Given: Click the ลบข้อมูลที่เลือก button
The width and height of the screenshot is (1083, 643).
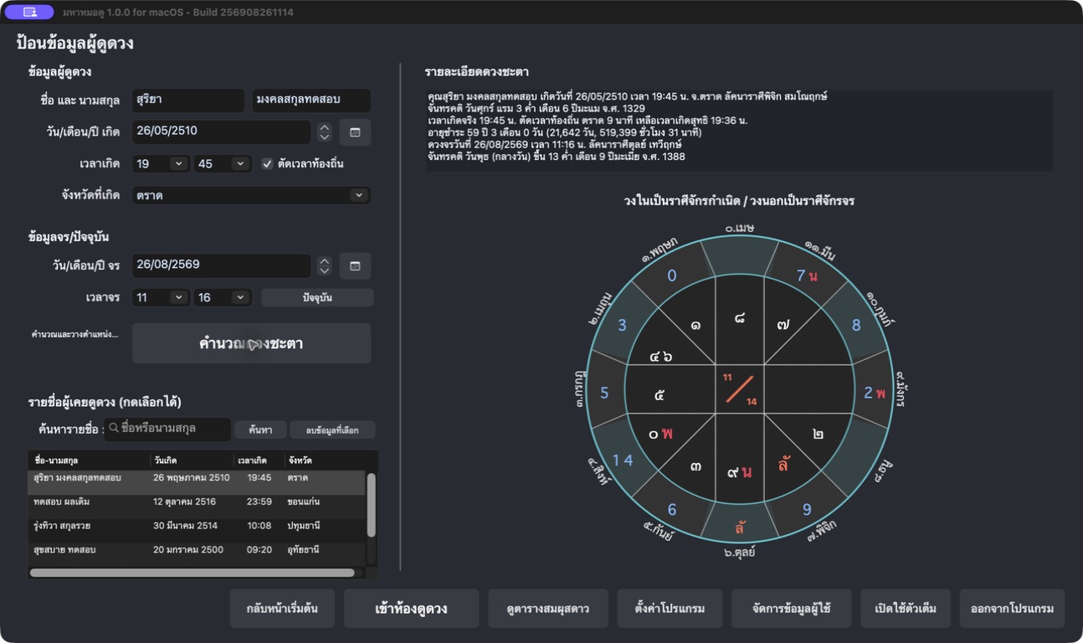Looking at the screenshot, I should [332, 430].
